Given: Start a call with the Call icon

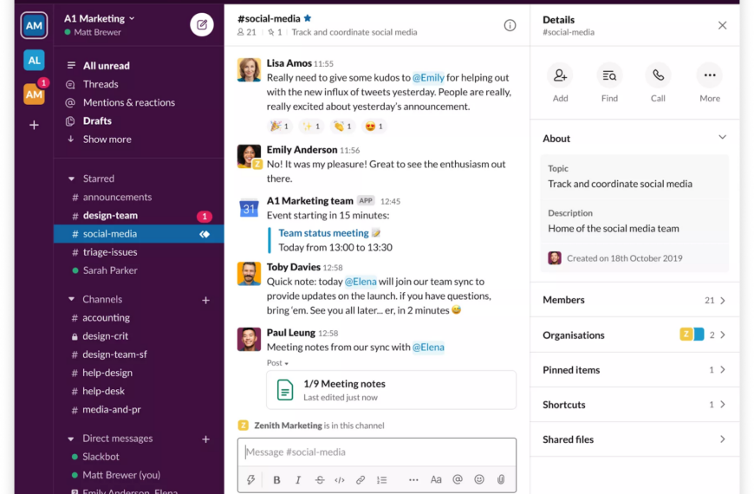Looking at the screenshot, I should 658,75.
